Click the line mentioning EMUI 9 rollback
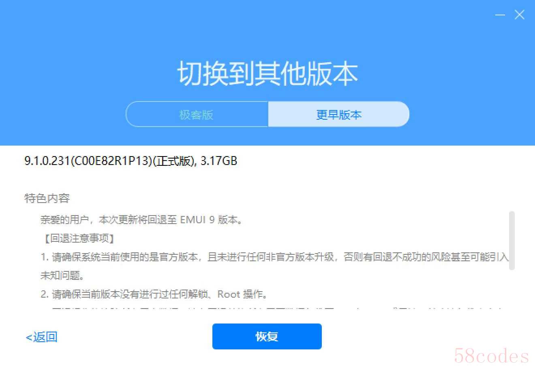This screenshot has height=368, width=535. (142, 220)
